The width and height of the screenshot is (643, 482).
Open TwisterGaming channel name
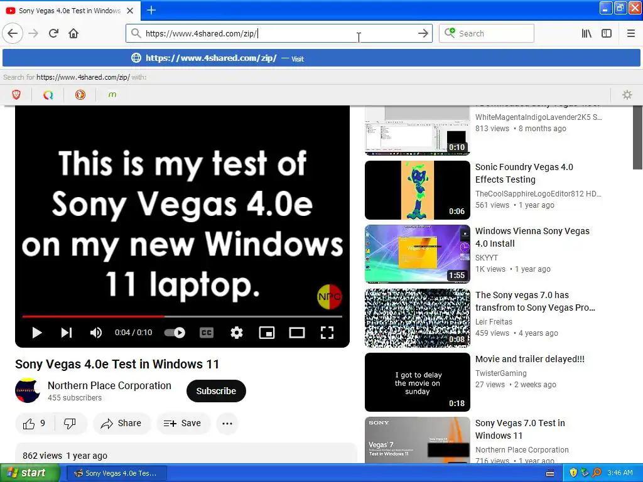tap(500, 373)
